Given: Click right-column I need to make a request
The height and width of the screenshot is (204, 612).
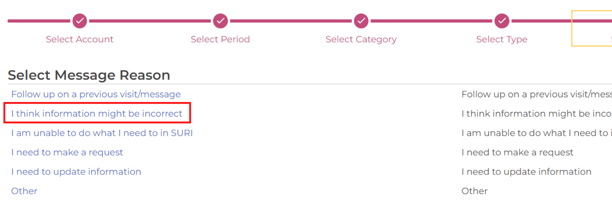Looking at the screenshot, I should tap(517, 152).
